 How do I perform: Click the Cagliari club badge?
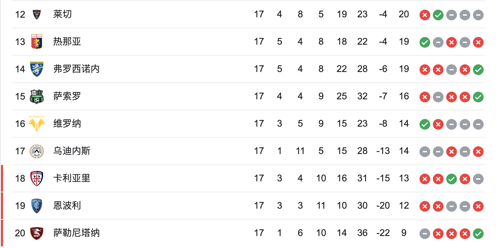37,178
